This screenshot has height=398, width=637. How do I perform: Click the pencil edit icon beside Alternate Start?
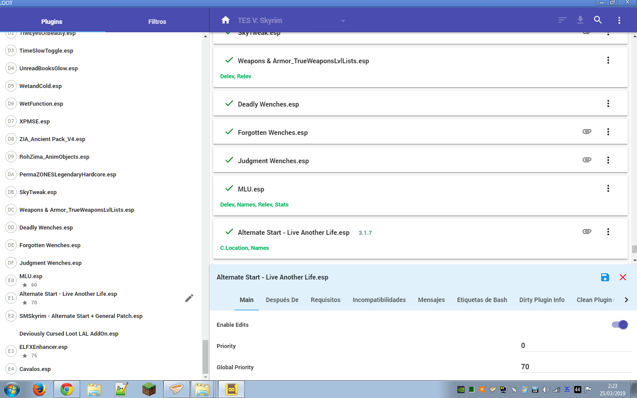point(189,298)
